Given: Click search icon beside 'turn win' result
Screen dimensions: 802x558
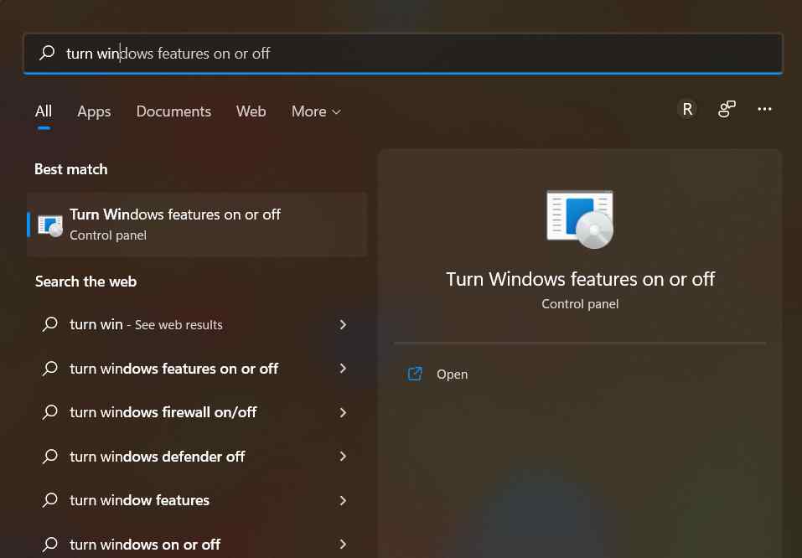Looking at the screenshot, I should (50, 323).
